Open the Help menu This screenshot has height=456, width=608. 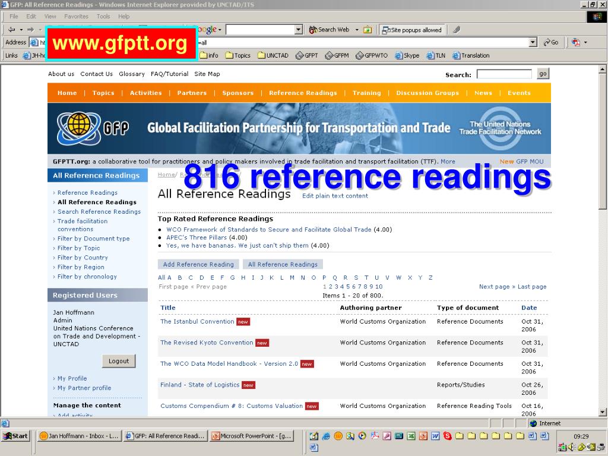[x=123, y=16]
